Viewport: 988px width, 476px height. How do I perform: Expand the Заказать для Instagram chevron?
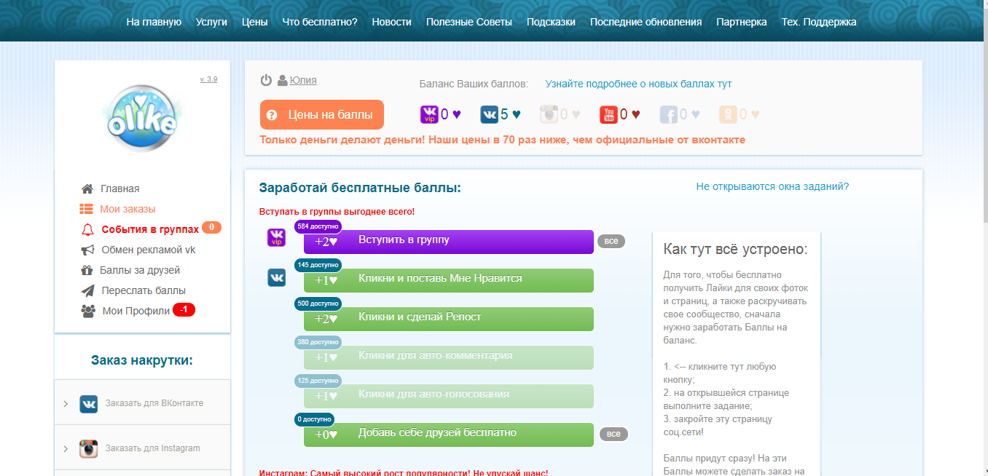coord(66,449)
